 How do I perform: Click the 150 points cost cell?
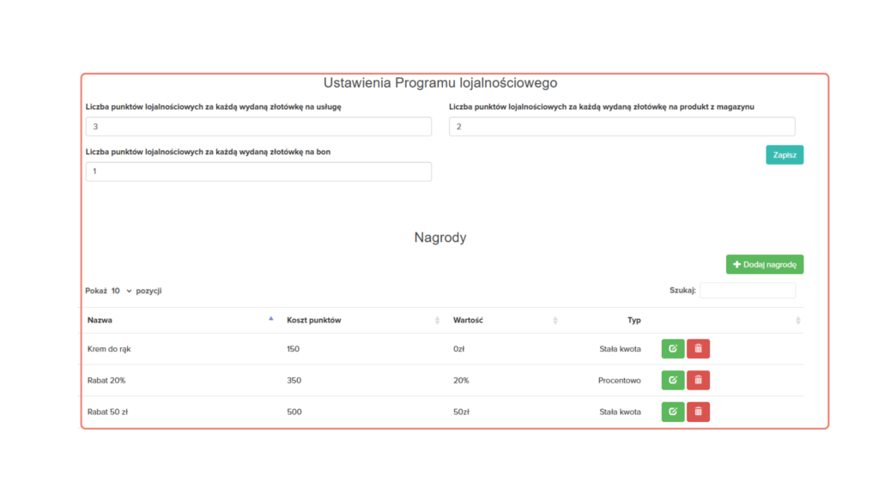(294, 349)
